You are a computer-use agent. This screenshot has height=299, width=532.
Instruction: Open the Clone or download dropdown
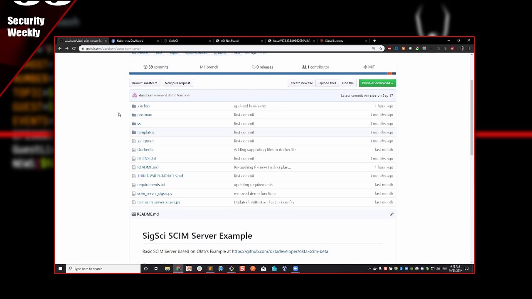[377, 83]
